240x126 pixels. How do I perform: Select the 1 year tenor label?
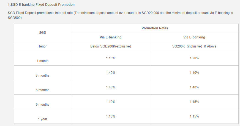[x=43, y=119]
